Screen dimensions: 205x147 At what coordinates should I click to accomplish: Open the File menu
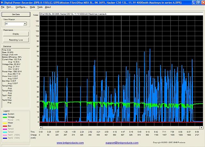pyautogui.click(x=3, y=7)
